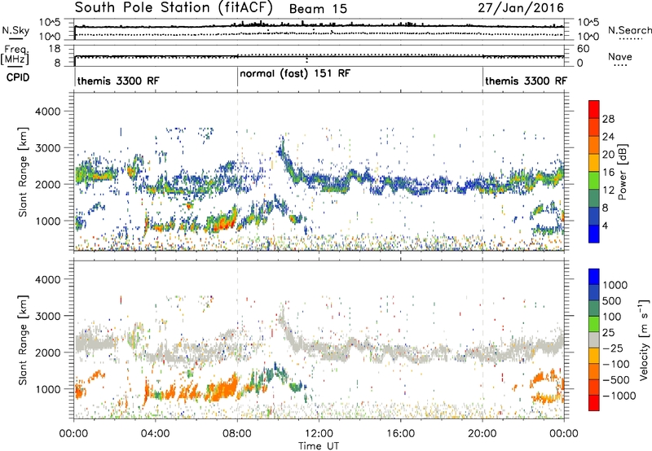Click the 4000 tick label in power panel
Screen dimensions: 652x451
[47, 112]
